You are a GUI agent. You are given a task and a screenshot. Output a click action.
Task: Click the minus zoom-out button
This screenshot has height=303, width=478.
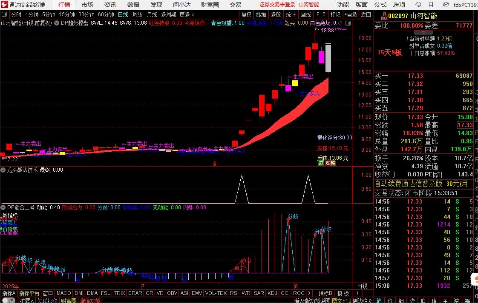tap(368, 293)
